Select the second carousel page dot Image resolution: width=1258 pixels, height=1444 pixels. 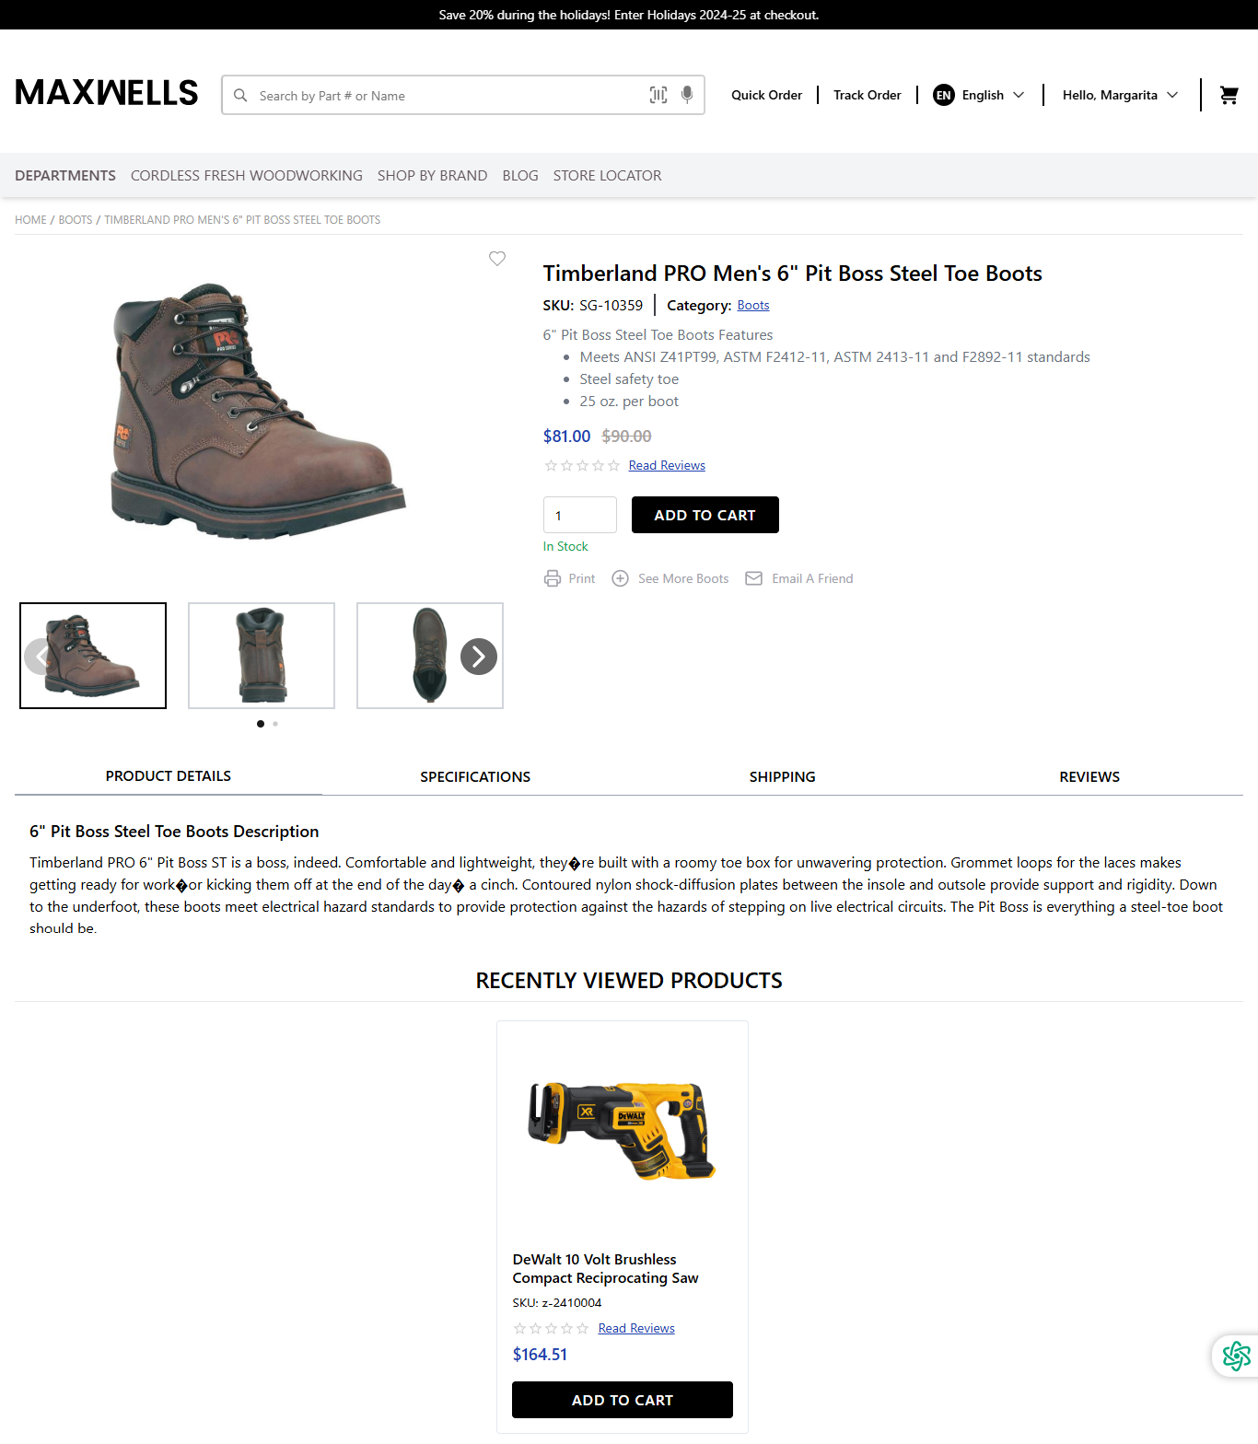coord(275,724)
